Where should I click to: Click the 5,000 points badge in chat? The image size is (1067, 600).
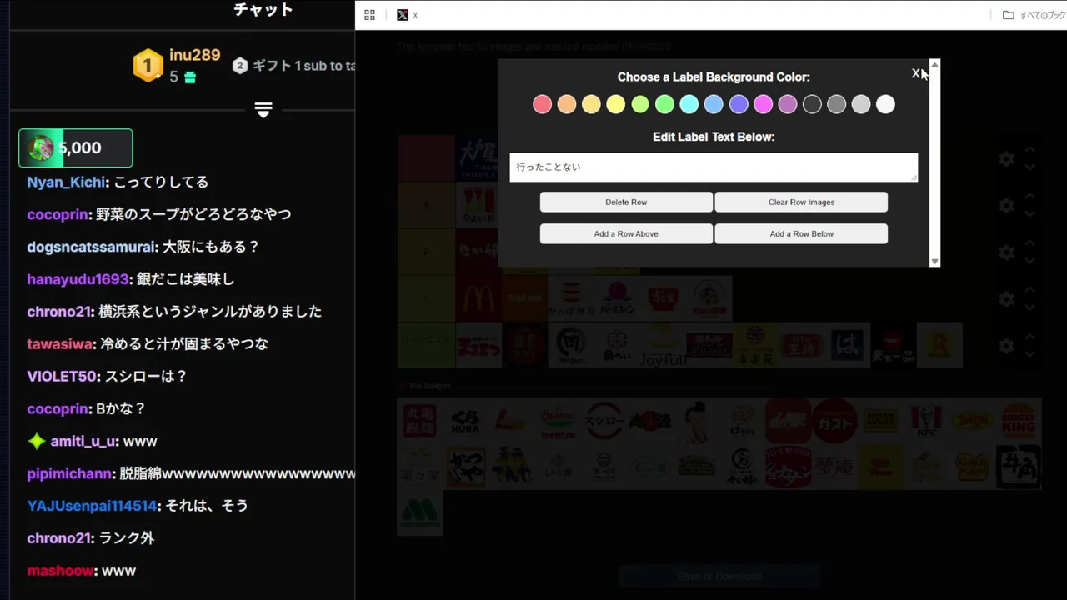tap(75, 148)
